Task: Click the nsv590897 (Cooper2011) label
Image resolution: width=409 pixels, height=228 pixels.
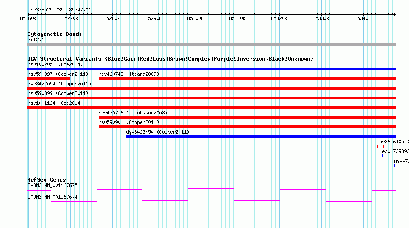Action: coord(58,74)
